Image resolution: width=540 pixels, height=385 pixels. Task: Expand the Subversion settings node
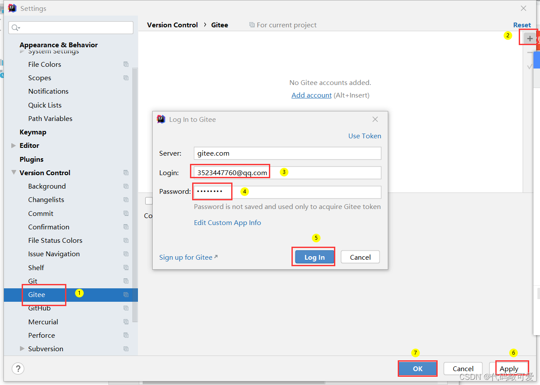pos(22,349)
